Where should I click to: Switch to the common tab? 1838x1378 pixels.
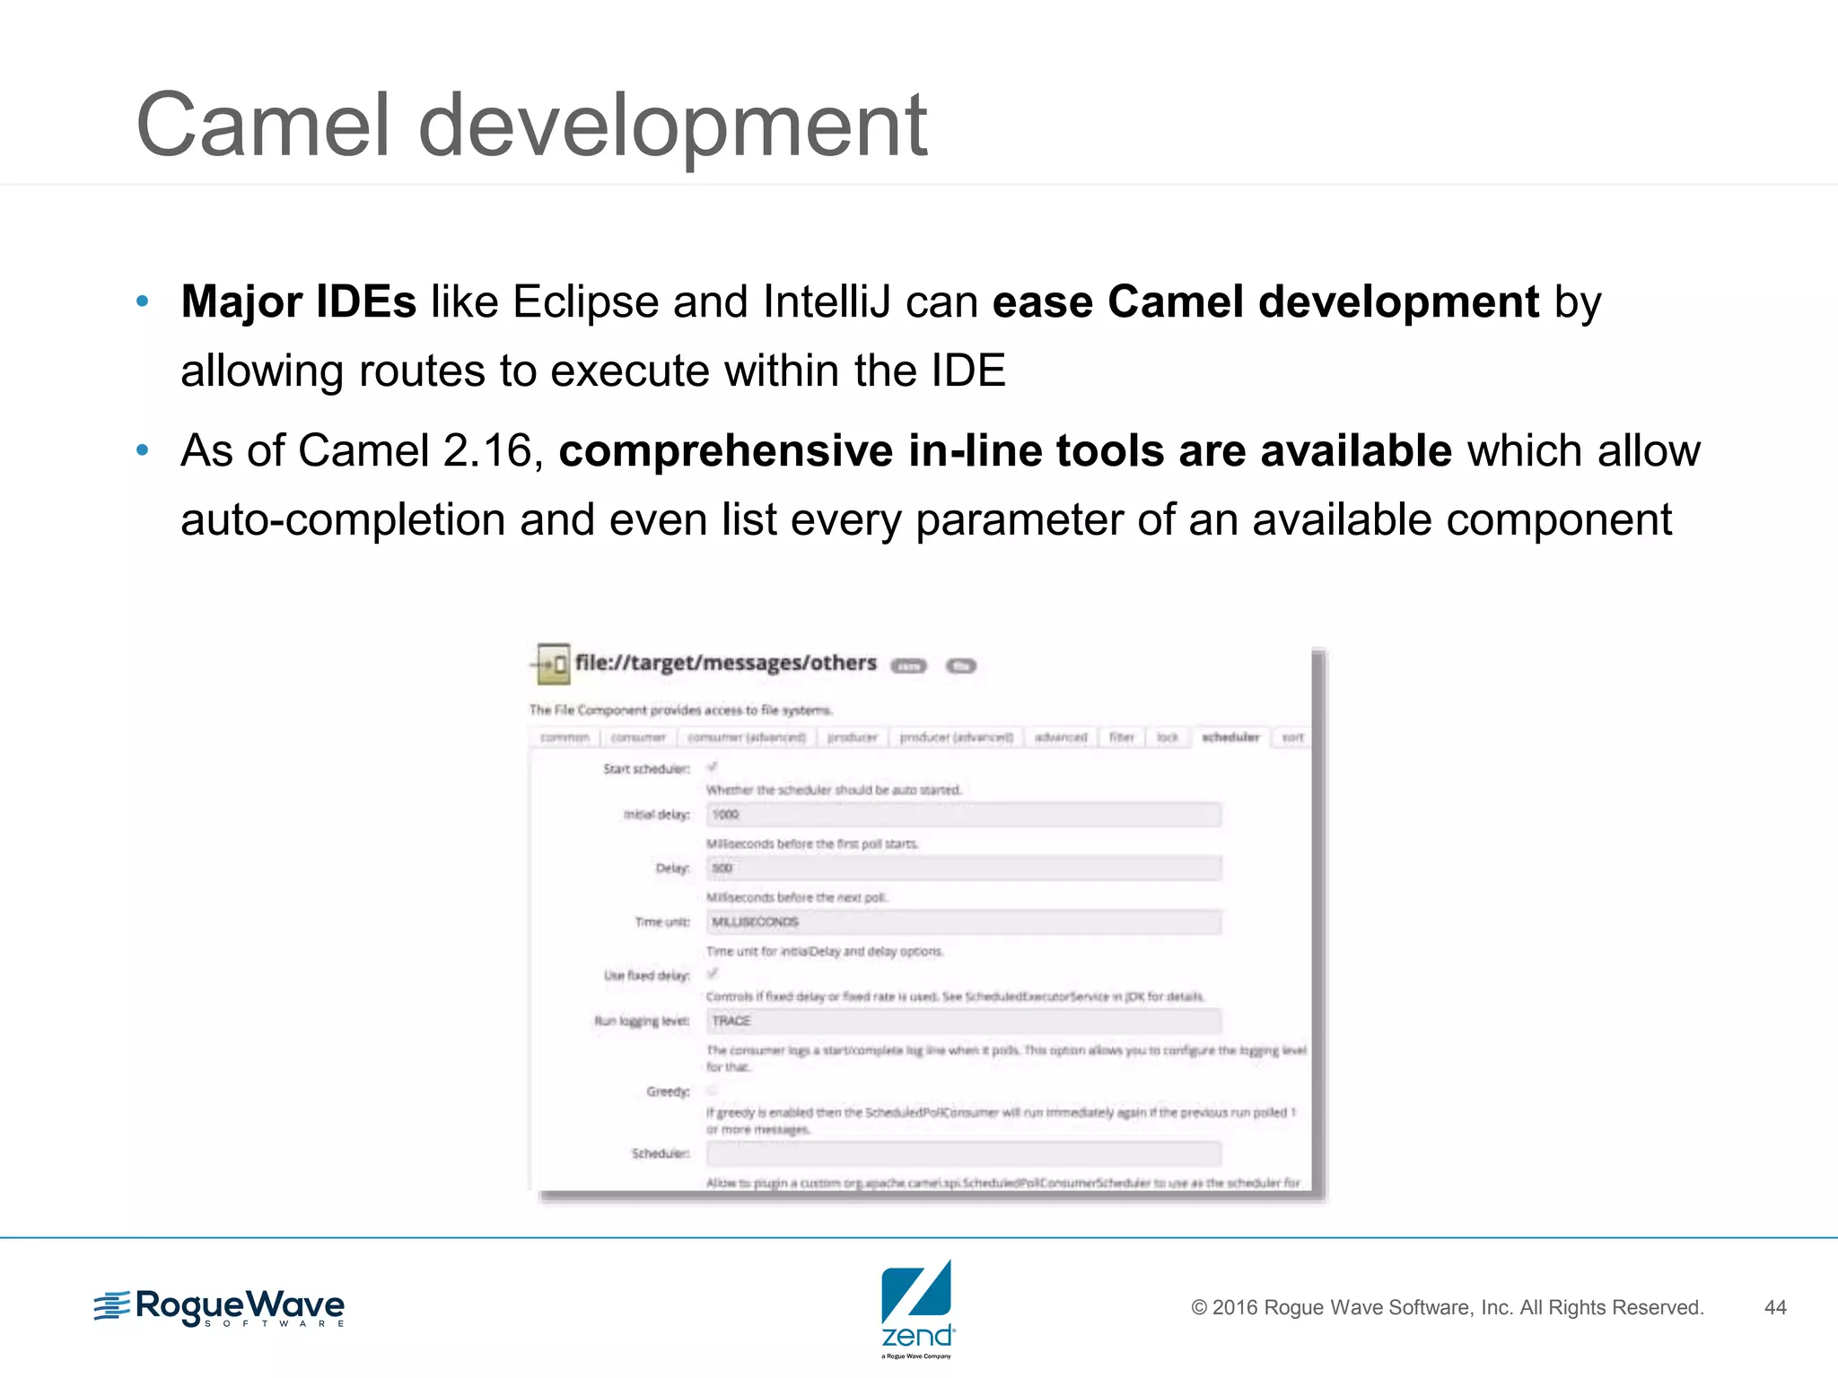565,737
